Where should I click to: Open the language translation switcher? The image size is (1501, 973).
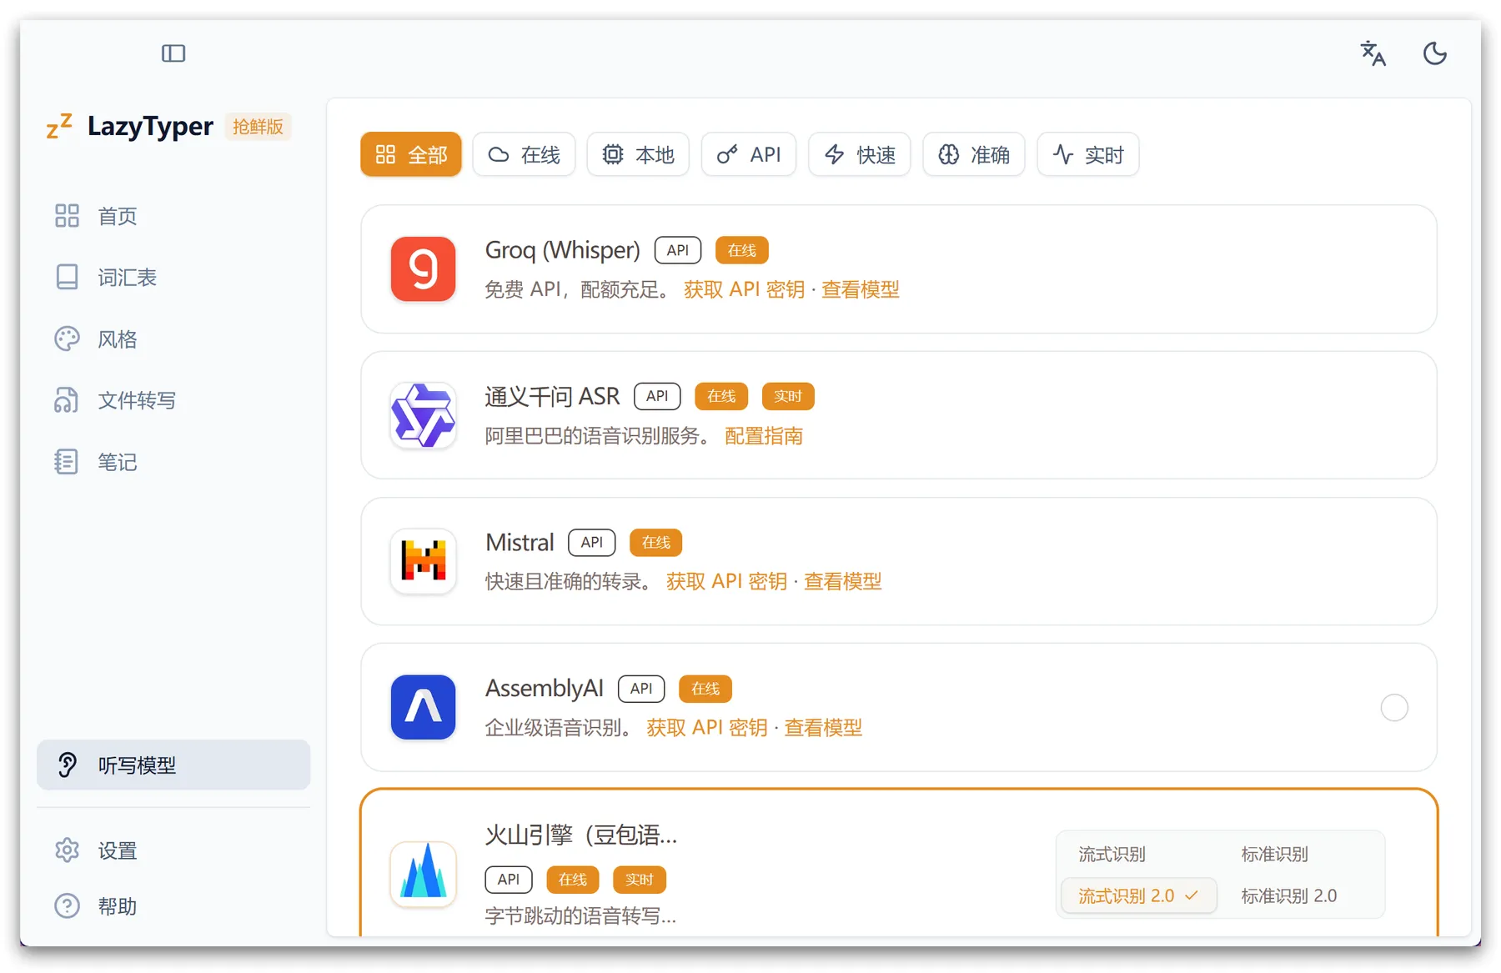click(1373, 53)
